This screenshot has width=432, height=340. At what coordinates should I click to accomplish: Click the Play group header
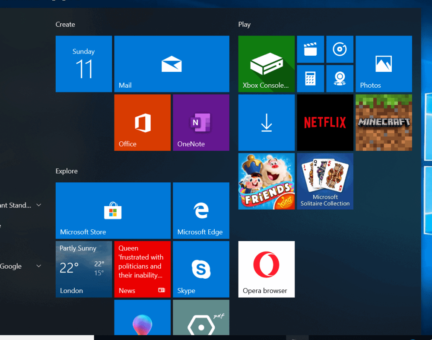(245, 25)
